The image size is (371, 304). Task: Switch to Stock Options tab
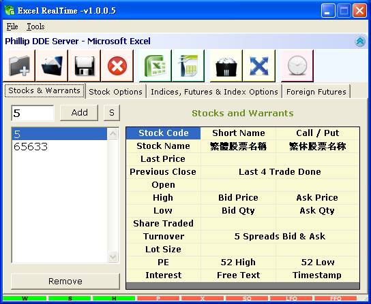[115, 92]
